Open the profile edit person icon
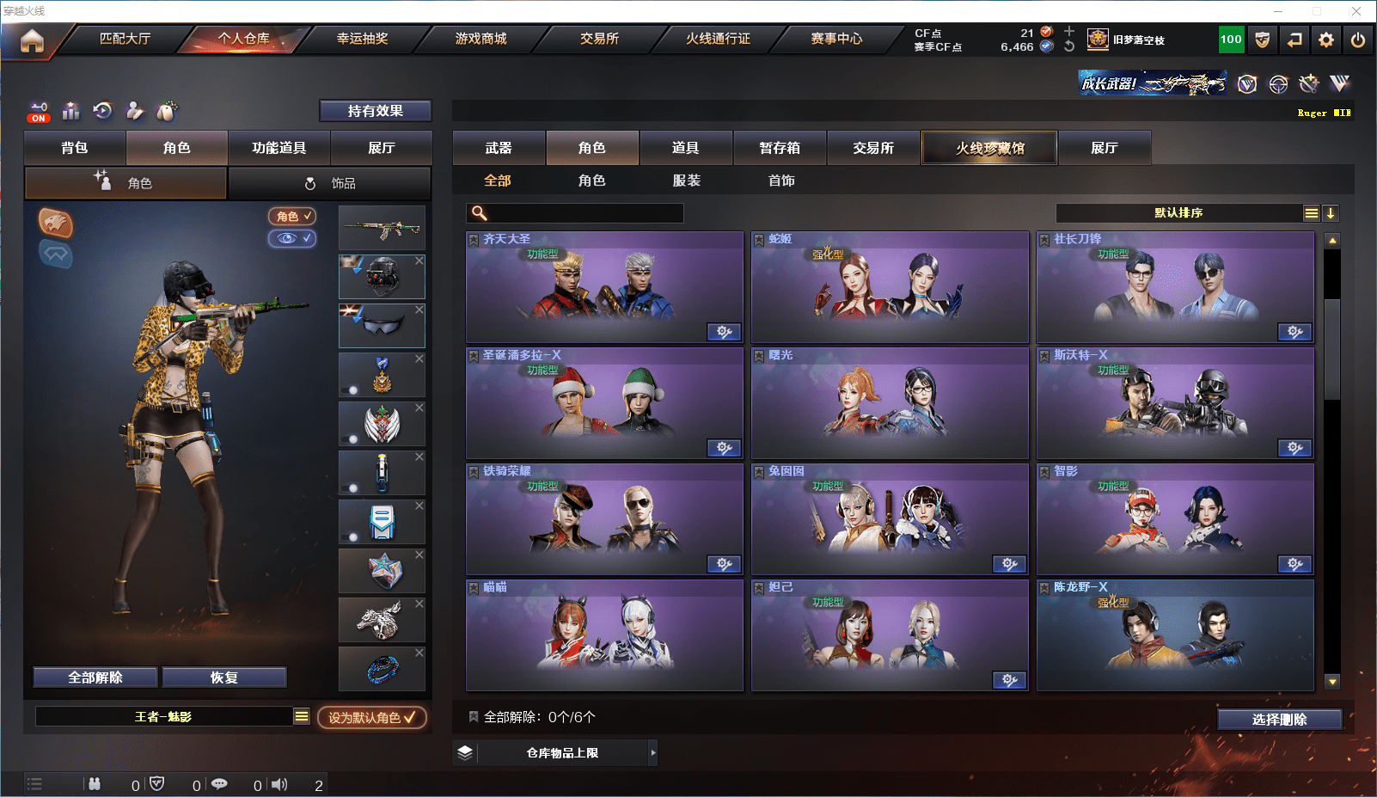The width and height of the screenshot is (1377, 797). [x=134, y=110]
